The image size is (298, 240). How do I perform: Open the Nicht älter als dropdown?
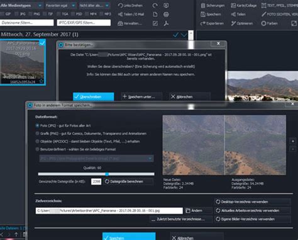[x=94, y=6]
